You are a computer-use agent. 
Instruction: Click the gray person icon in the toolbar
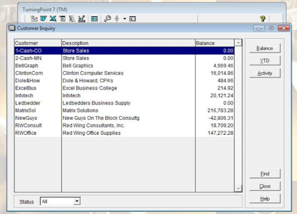click(x=117, y=18)
